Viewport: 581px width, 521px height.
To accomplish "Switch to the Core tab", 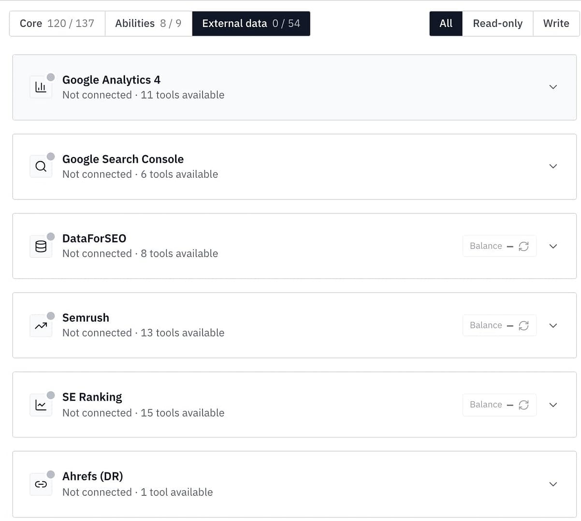I will (57, 24).
